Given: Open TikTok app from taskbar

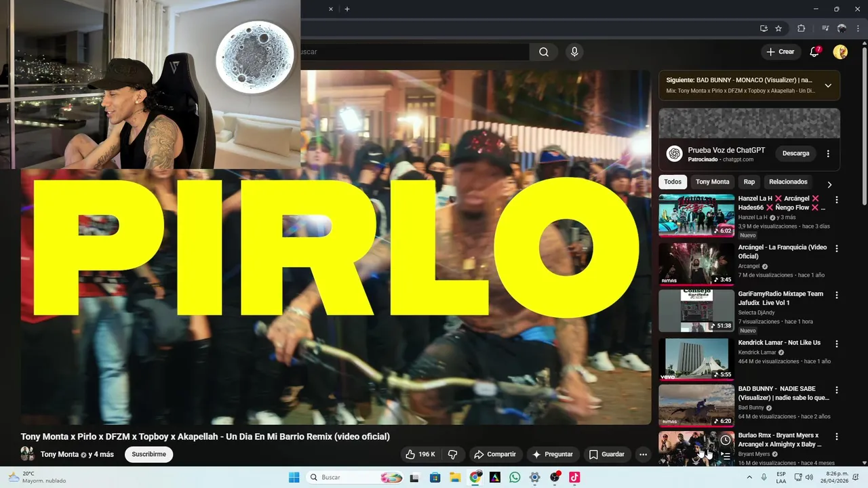Looking at the screenshot, I should [574, 477].
